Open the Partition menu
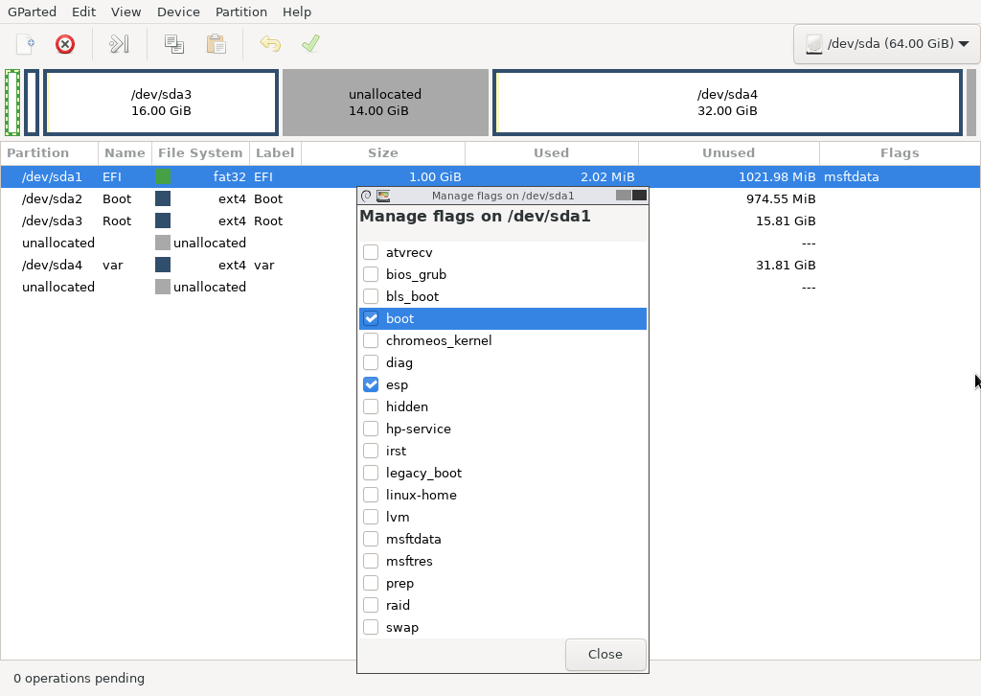This screenshot has width=981, height=696. [240, 12]
